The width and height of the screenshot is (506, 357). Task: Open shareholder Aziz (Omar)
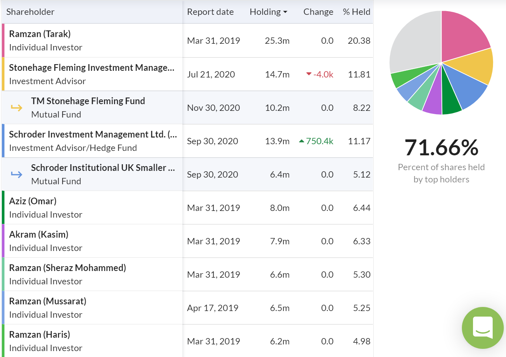point(33,201)
